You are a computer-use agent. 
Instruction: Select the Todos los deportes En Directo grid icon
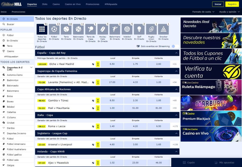[x=42, y=29]
